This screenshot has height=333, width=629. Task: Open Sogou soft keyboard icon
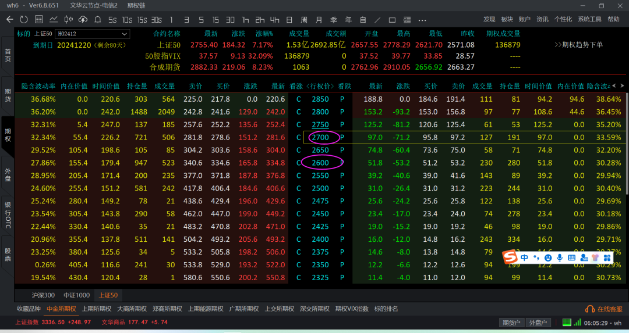coord(572,258)
